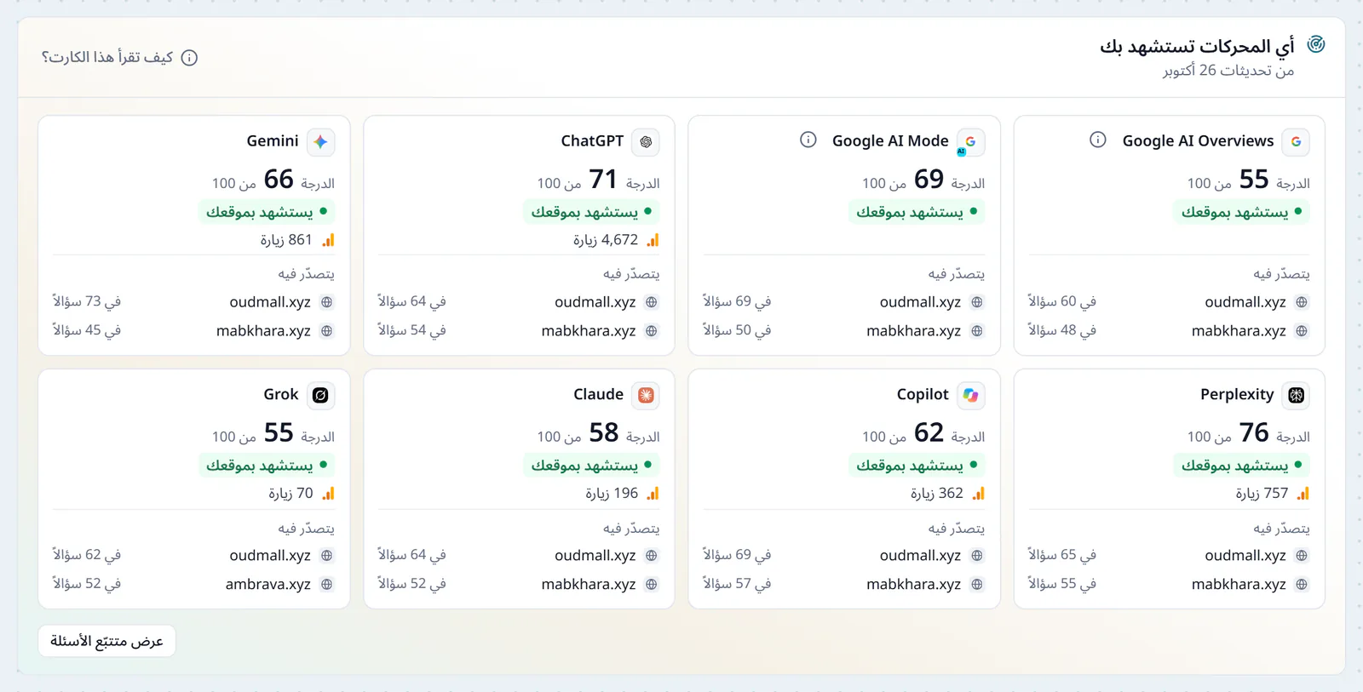Click the score 76 in Perplexity card
The image size is (1363, 692).
(x=1254, y=432)
